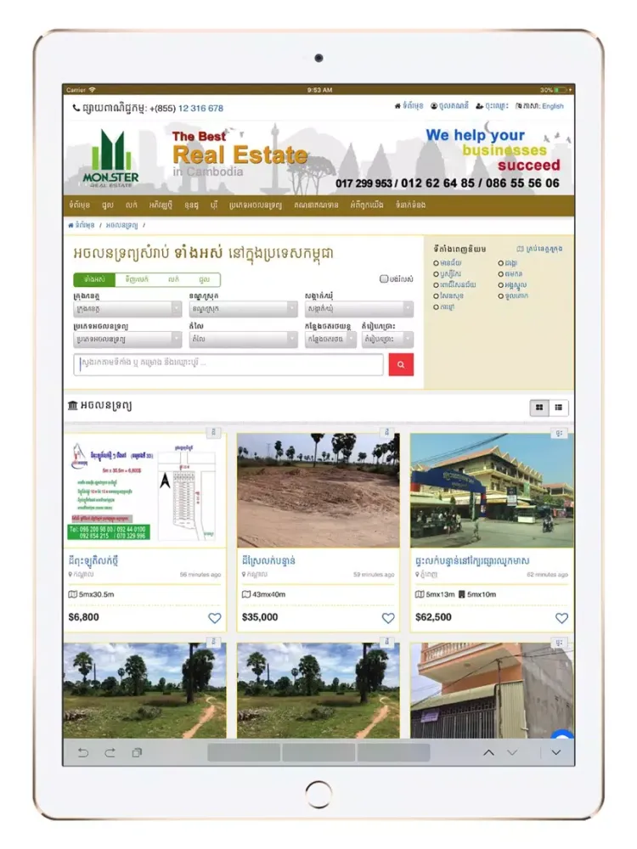
Task: Open the dirt land photo of $35,000 listing
Action: pyautogui.click(x=318, y=490)
